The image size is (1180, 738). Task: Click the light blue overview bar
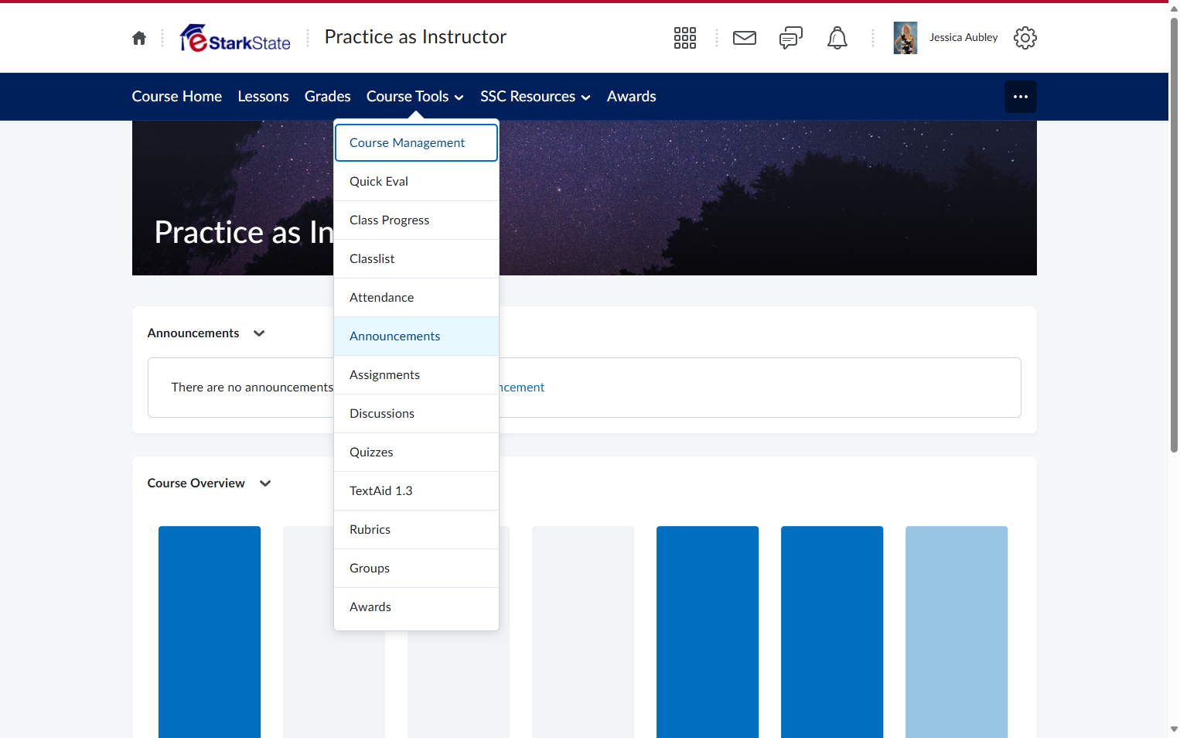tap(957, 632)
